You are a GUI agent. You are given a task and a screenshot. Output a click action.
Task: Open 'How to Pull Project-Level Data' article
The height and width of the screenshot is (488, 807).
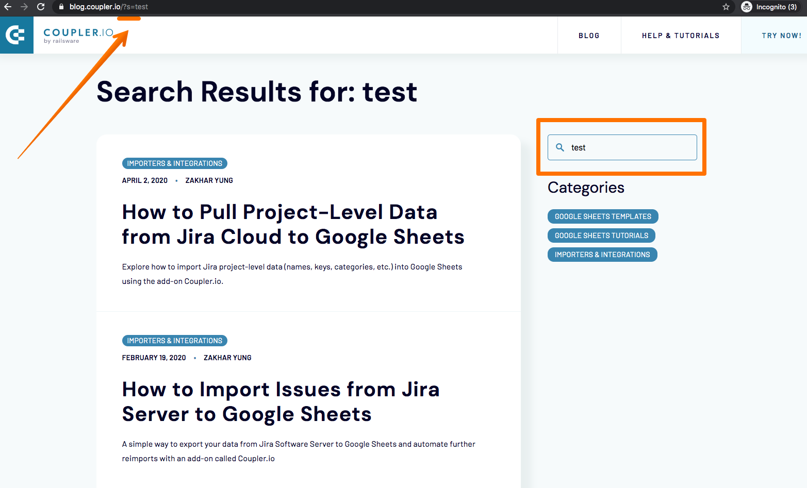(x=293, y=225)
